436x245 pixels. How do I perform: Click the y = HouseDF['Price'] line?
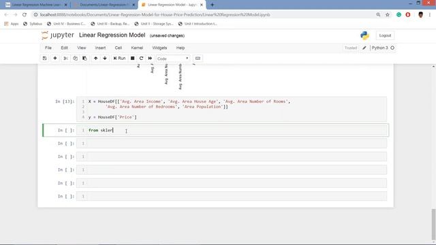[112, 117]
